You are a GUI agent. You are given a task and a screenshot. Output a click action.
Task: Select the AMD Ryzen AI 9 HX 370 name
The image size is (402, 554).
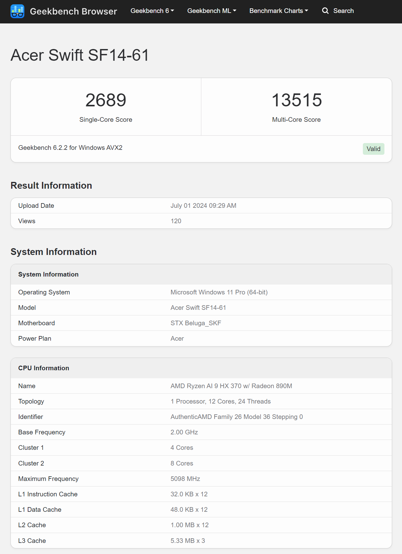[231, 386]
